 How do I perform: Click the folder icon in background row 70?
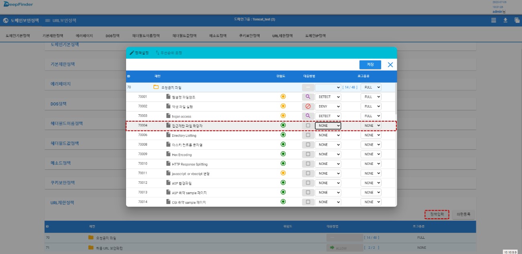coord(91,238)
